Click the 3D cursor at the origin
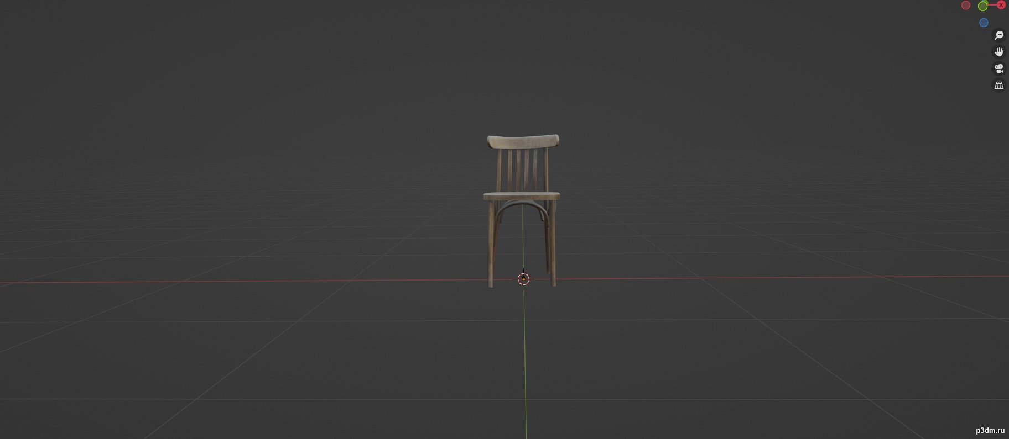This screenshot has width=1009, height=439. click(523, 279)
